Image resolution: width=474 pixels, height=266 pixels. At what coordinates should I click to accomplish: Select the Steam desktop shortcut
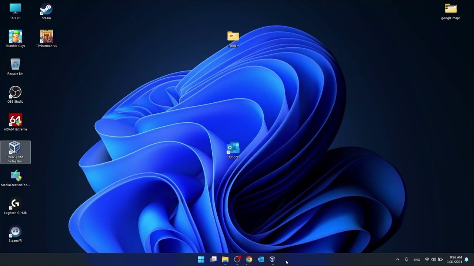coord(46,11)
